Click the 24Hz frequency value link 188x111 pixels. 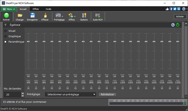[x=28, y=82]
